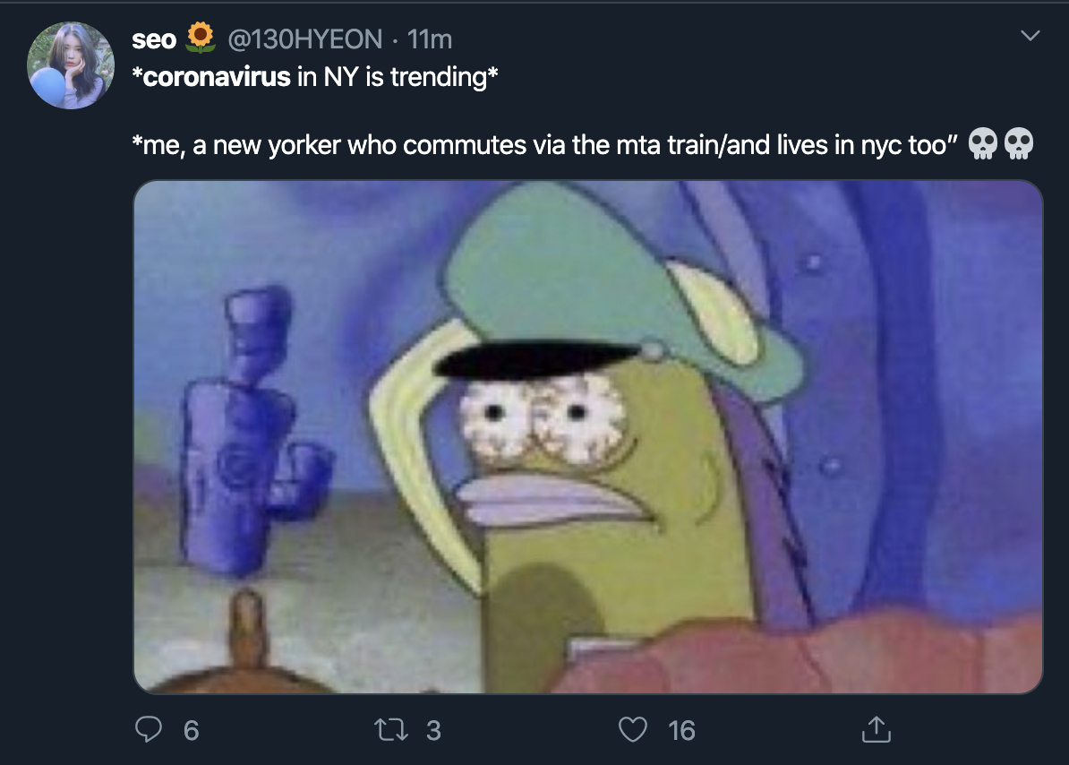Click the reply speech bubble icon

coord(148,729)
